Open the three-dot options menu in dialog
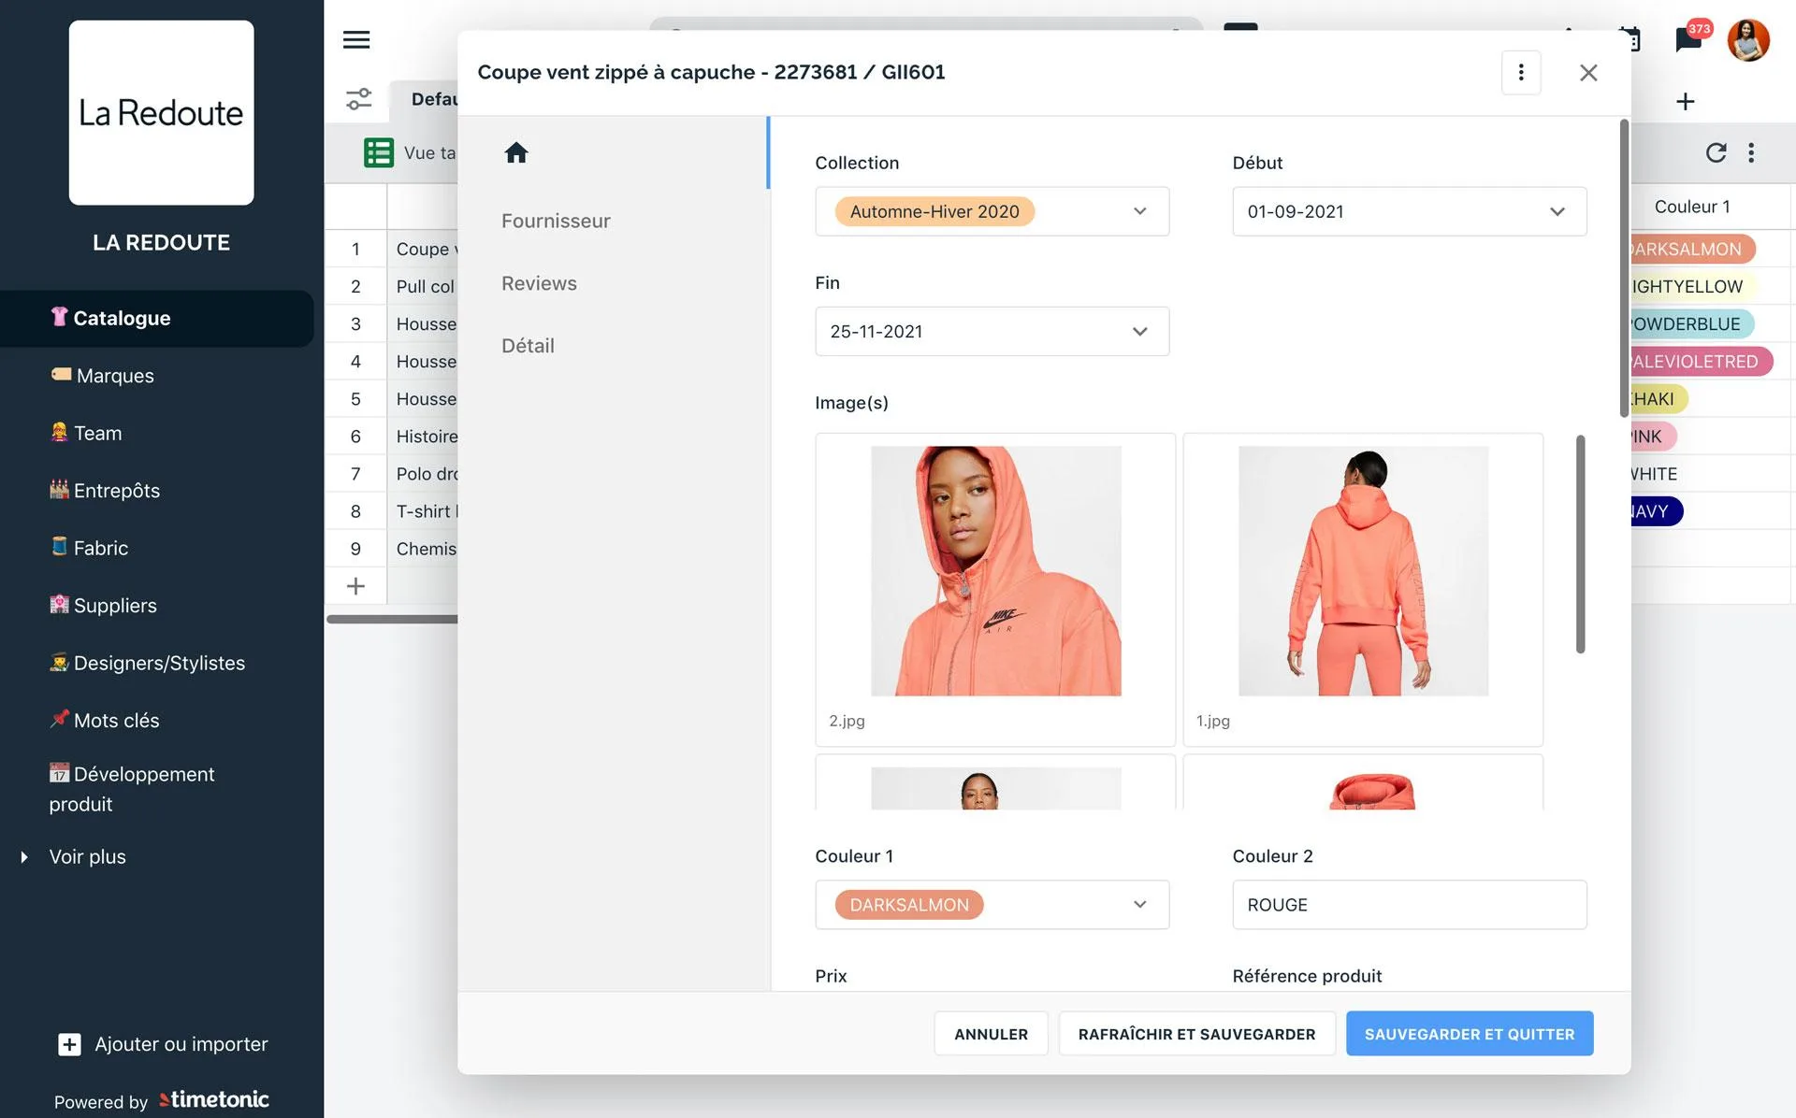Image resolution: width=1796 pixels, height=1118 pixels. pyautogui.click(x=1521, y=72)
